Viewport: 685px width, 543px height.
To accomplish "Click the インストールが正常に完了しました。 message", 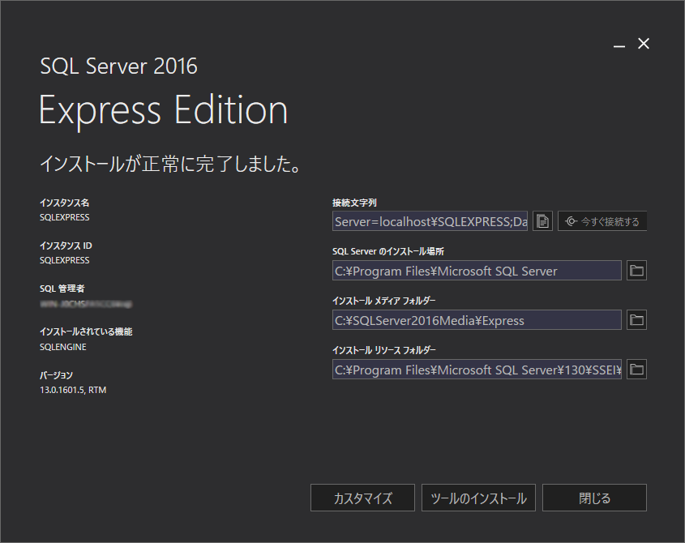I will pos(170,164).
